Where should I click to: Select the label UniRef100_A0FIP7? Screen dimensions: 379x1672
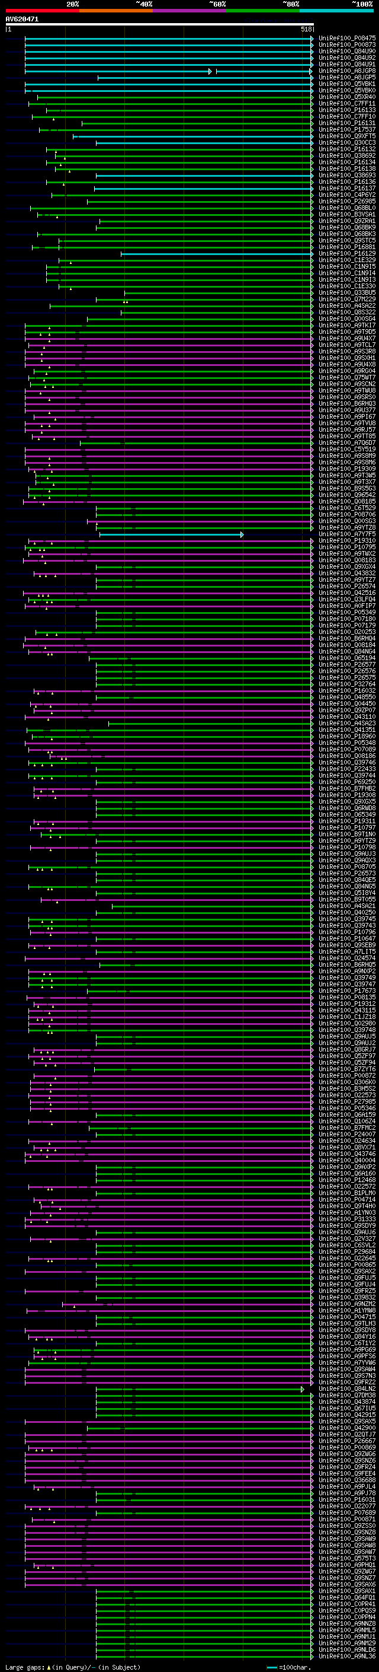tap(347, 606)
